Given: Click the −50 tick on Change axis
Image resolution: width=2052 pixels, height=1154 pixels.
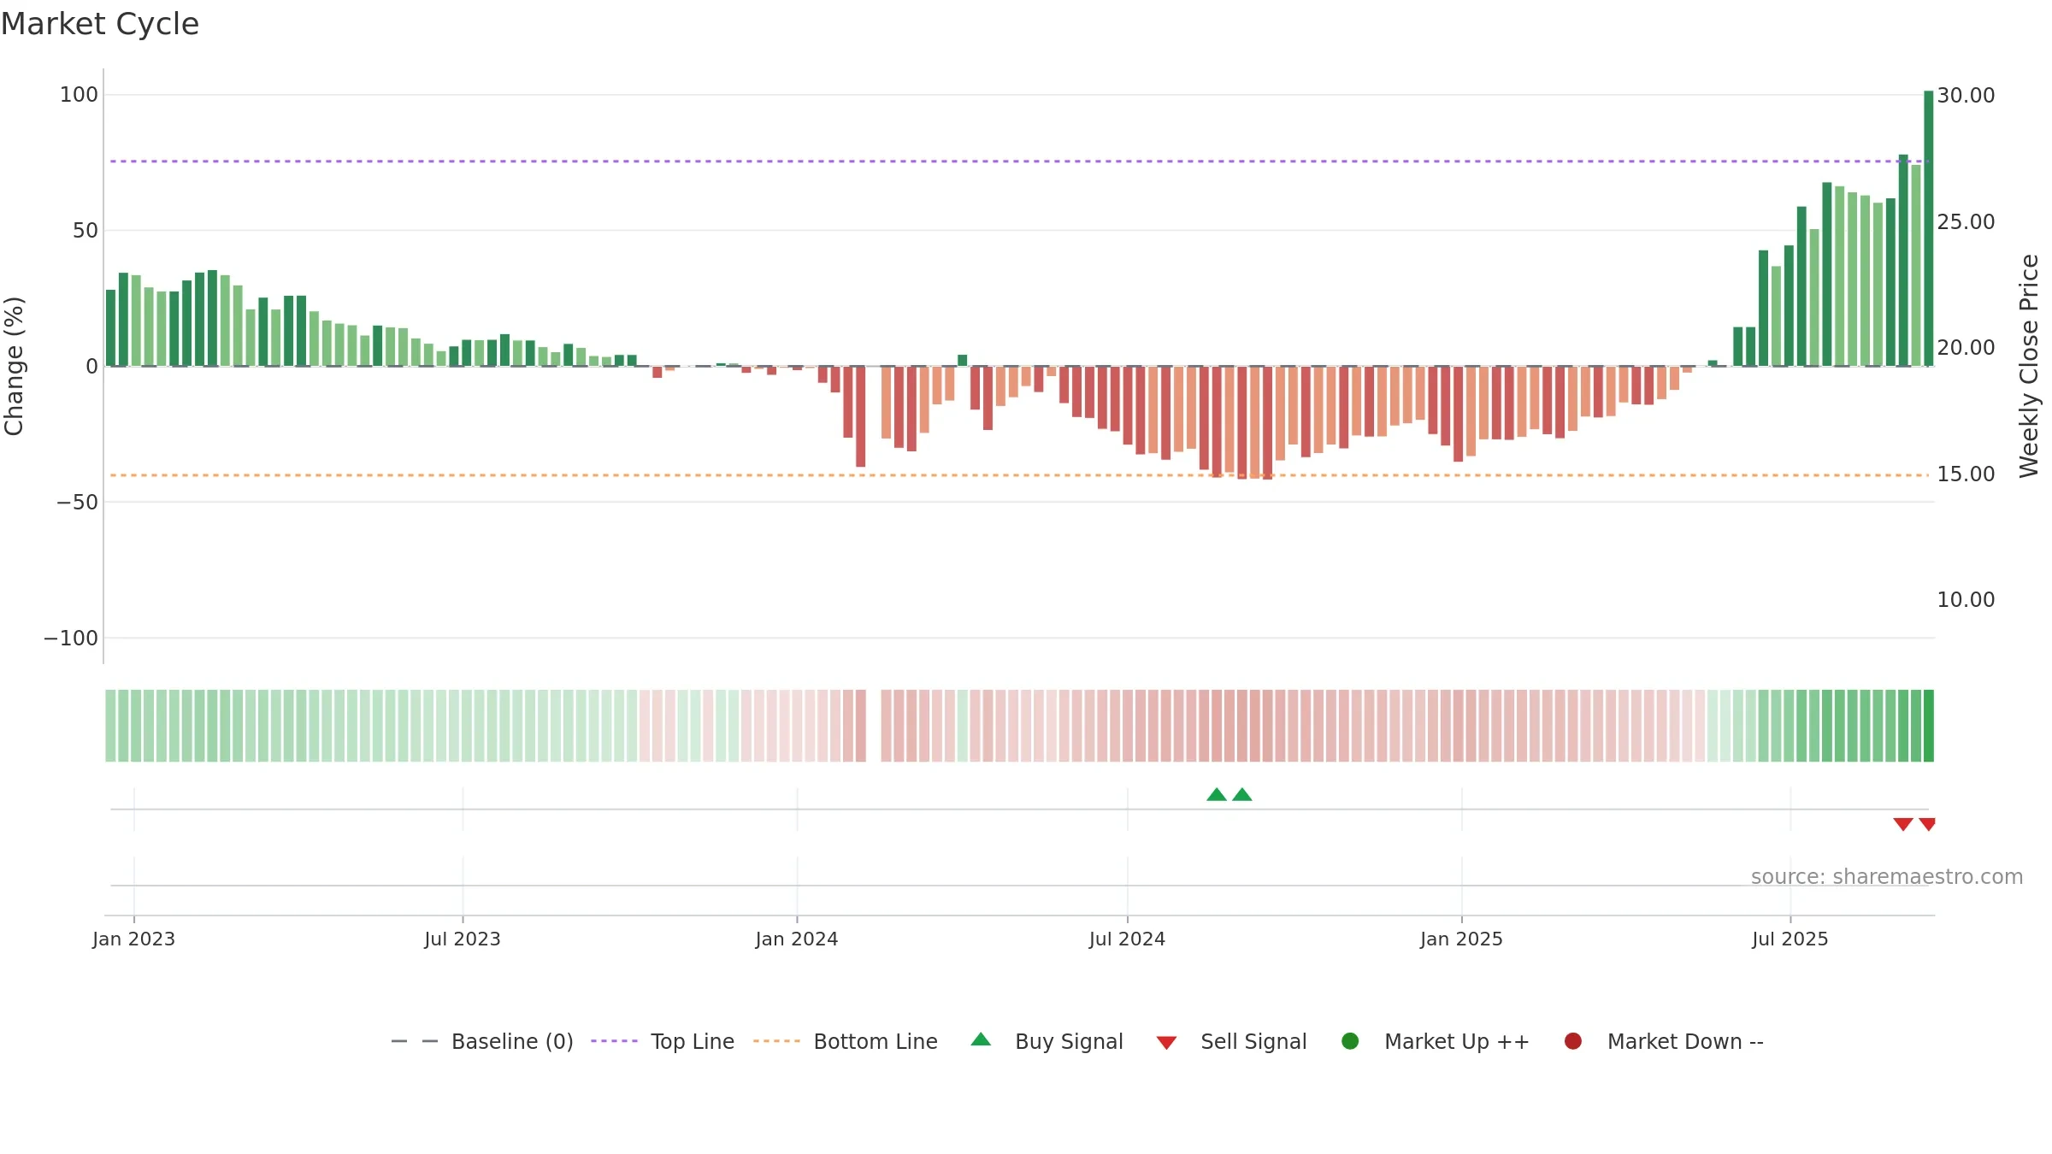Looking at the screenshot, I should (77, 503).
